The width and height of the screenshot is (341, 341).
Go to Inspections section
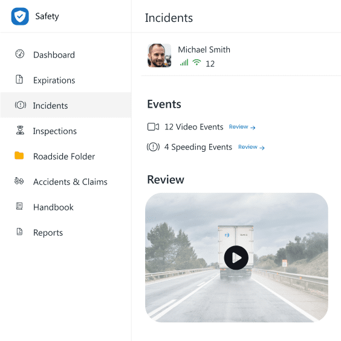click(66, 131)
